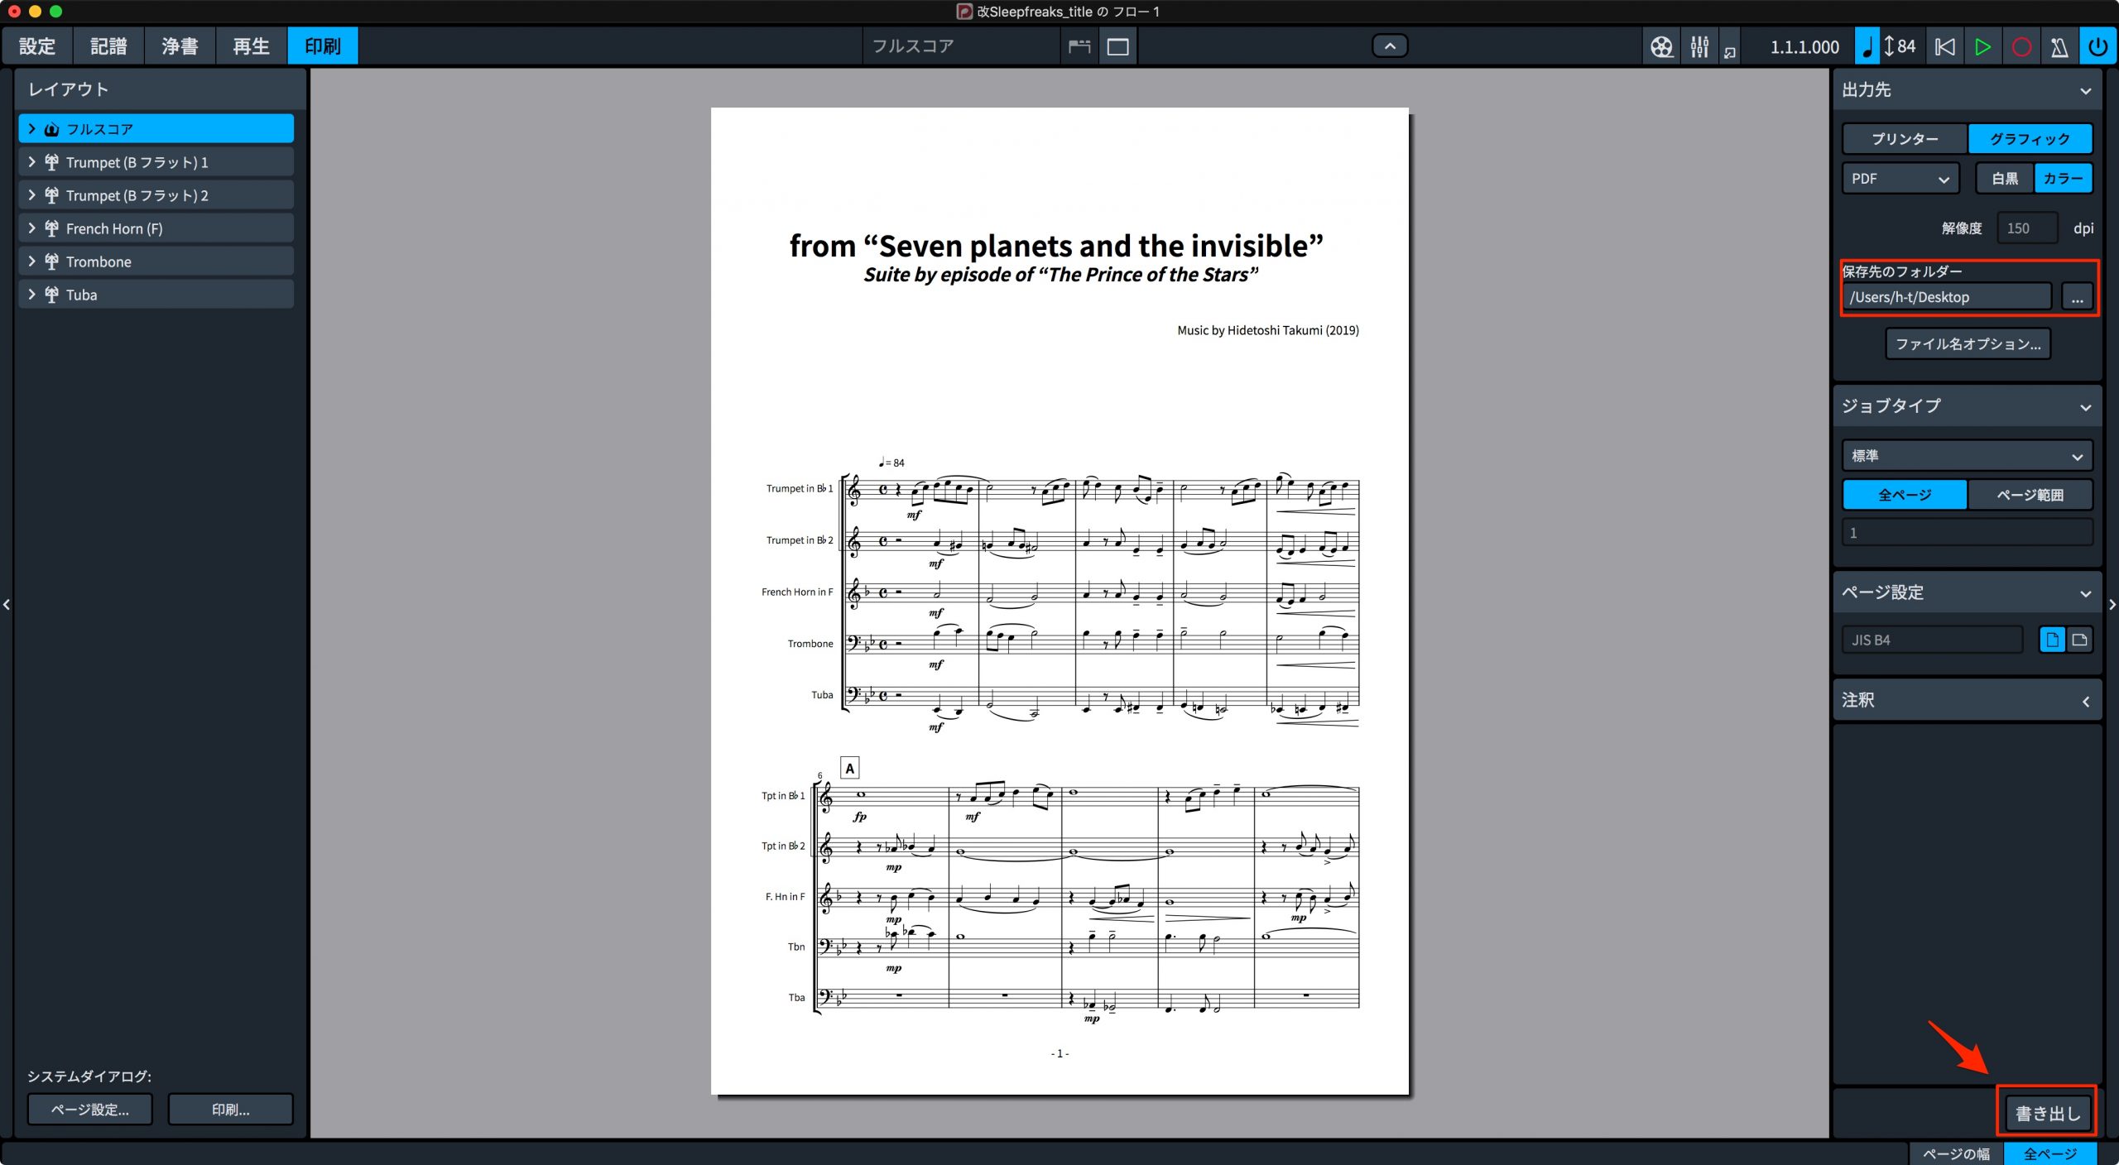Image resolution: width=2119 pixels, height=1165 pixels.
Task: Collapse the ページ設定 section
Action: (2085, 593)
